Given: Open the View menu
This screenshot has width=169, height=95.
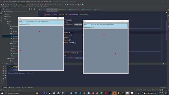Looking at the screenshot, I should [10, 2].
